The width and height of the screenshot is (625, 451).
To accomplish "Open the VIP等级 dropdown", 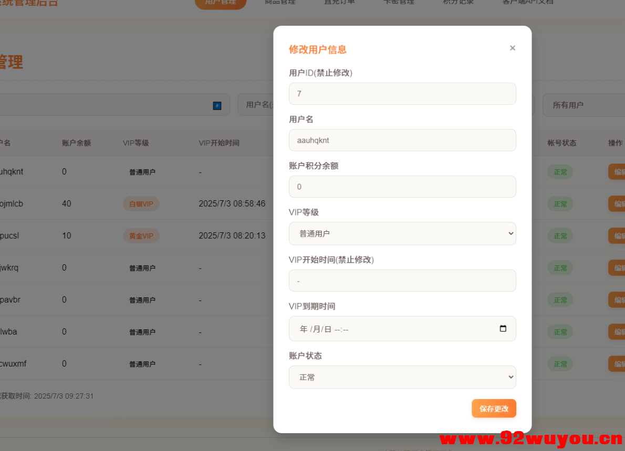I will tap(402, 233).
